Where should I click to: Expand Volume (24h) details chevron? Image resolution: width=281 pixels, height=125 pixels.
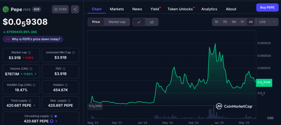(35, 74)
